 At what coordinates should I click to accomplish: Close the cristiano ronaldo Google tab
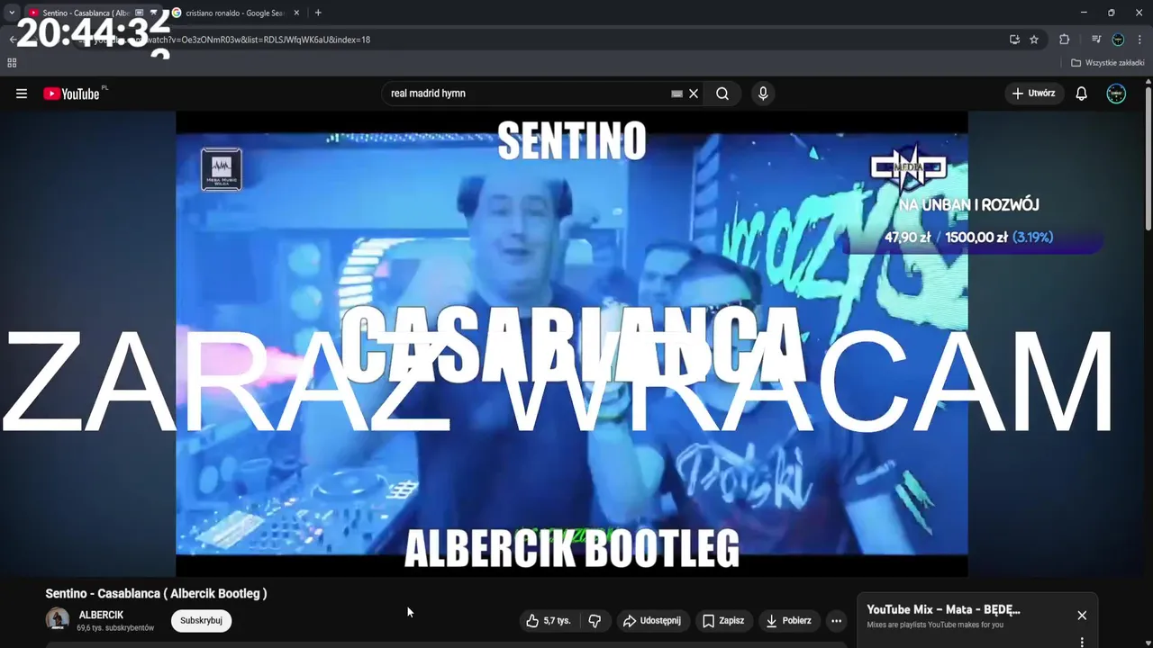[296, 13]
